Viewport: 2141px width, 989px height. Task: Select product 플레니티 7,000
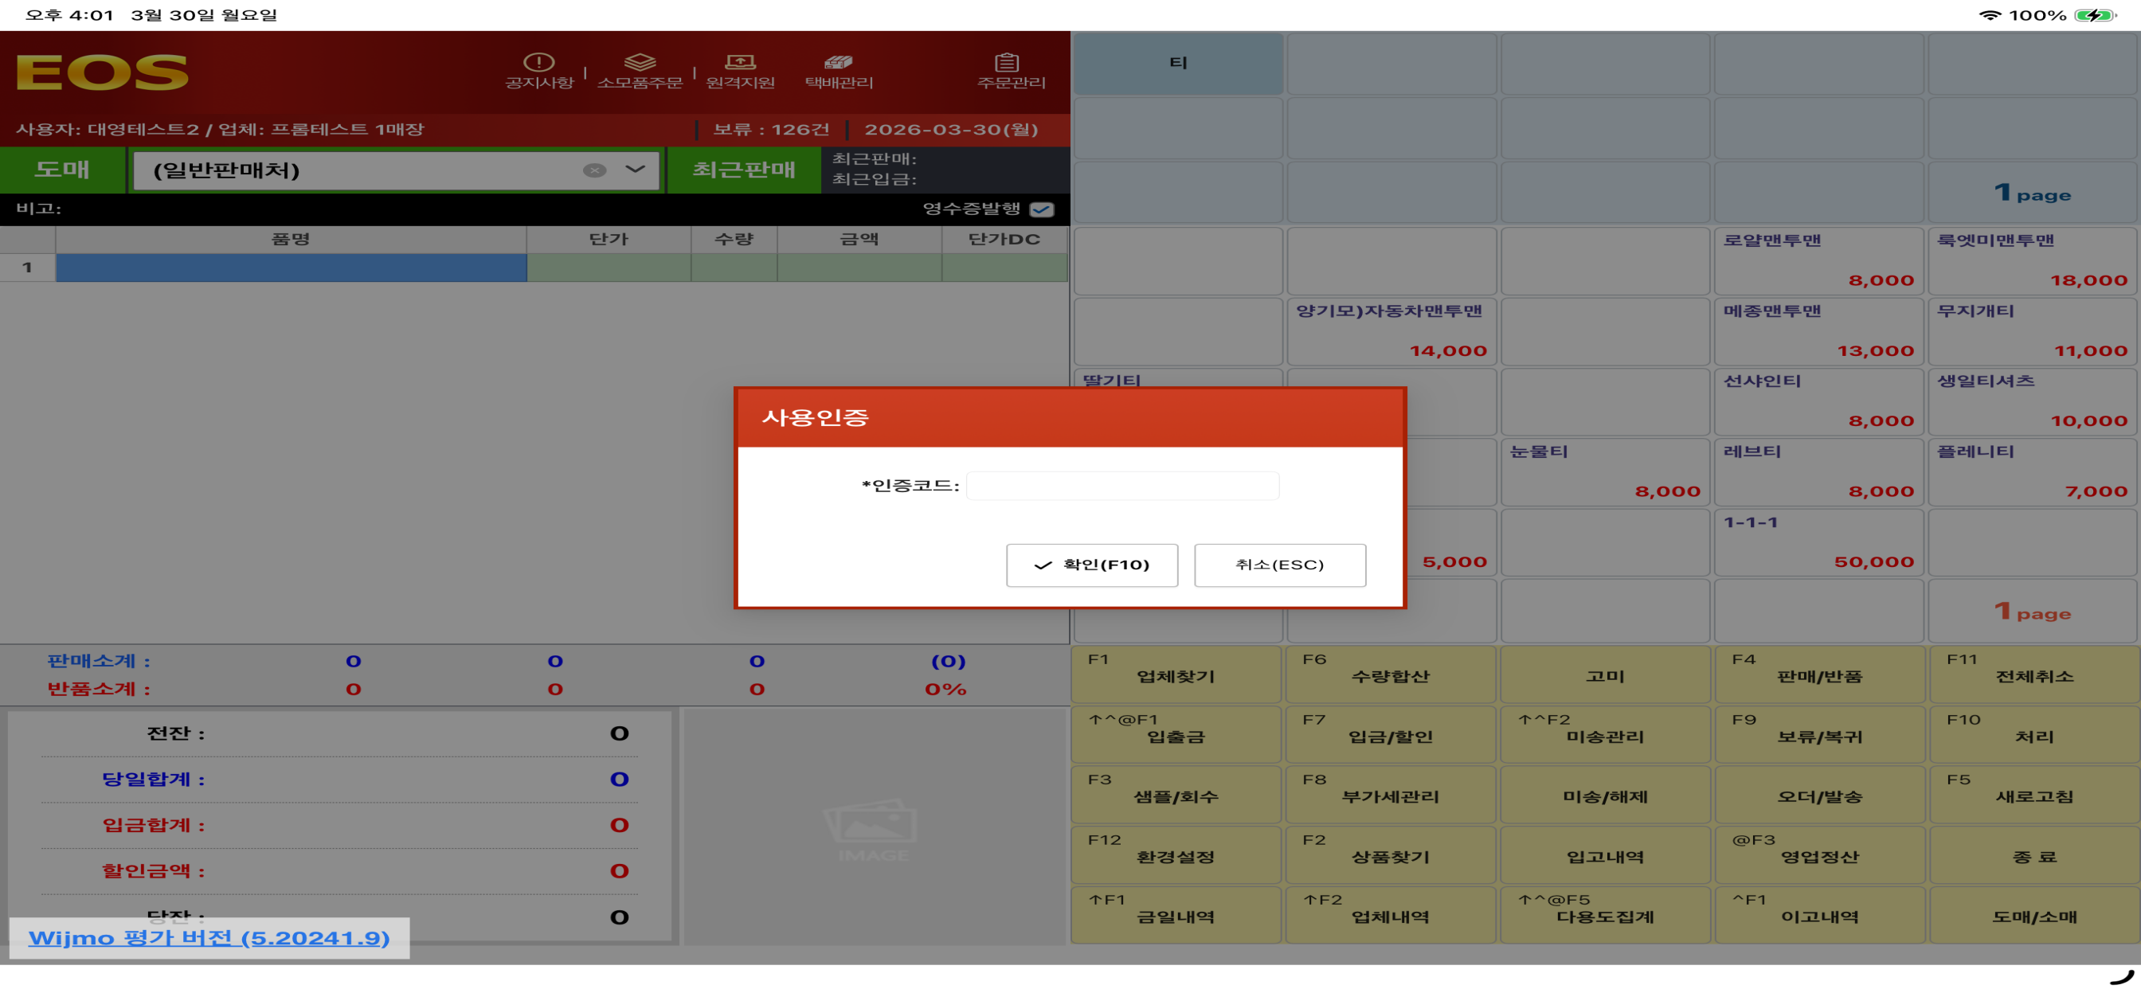click(2032, 473)
